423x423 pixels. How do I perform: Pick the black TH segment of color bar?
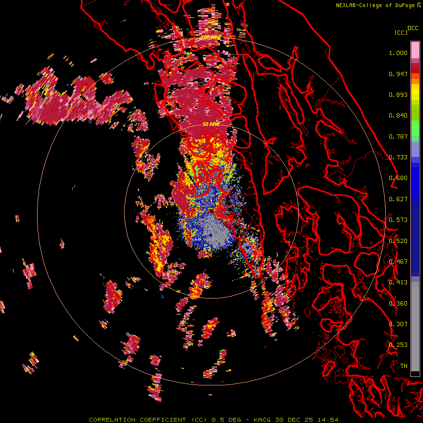pos(415,374)
